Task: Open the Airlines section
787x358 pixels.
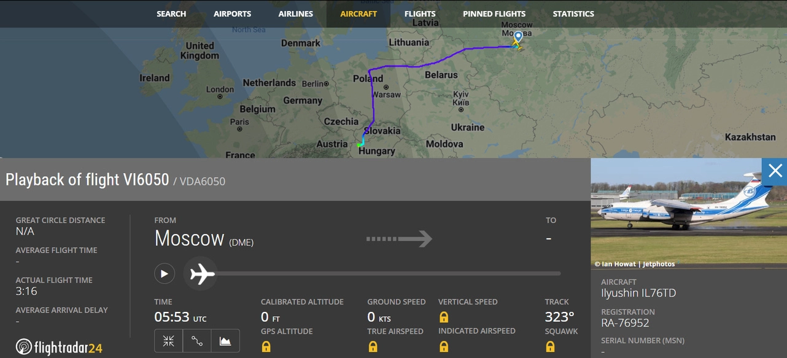Action: point(295,14)
